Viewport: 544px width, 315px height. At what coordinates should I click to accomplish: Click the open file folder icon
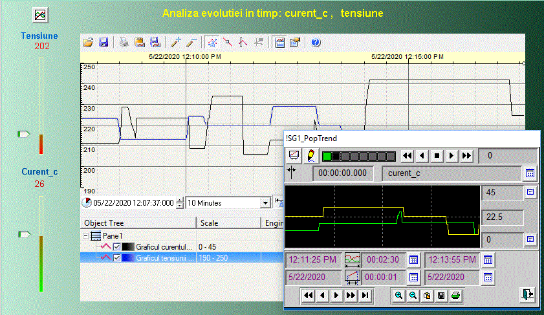[x=89, y=43]
